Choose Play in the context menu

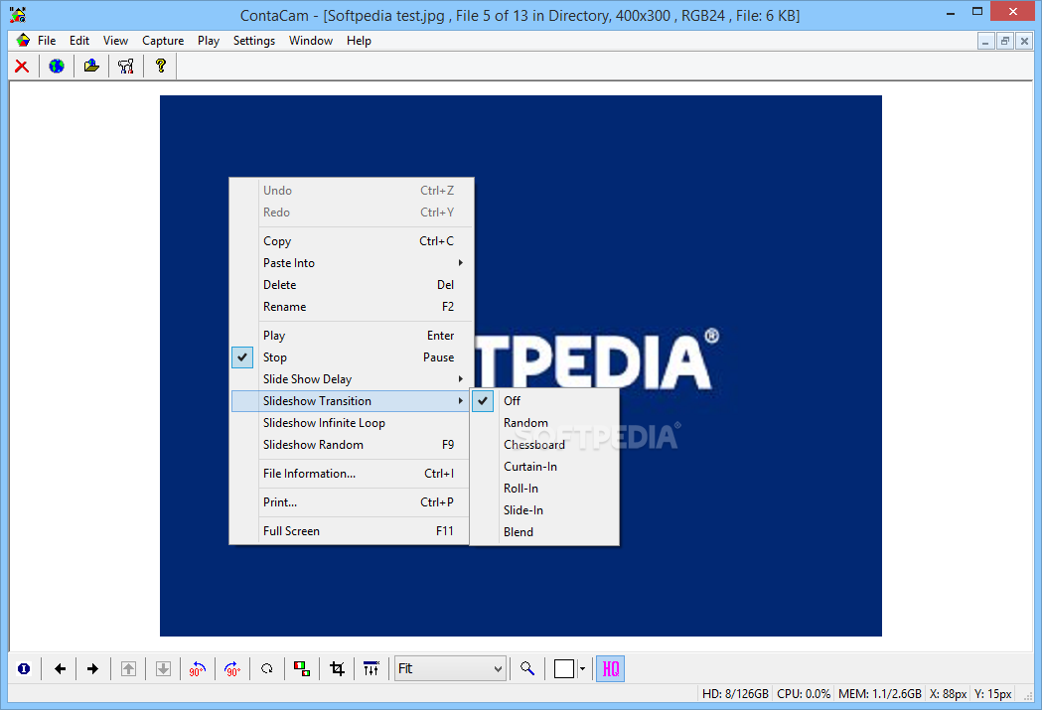coord(351,336)
